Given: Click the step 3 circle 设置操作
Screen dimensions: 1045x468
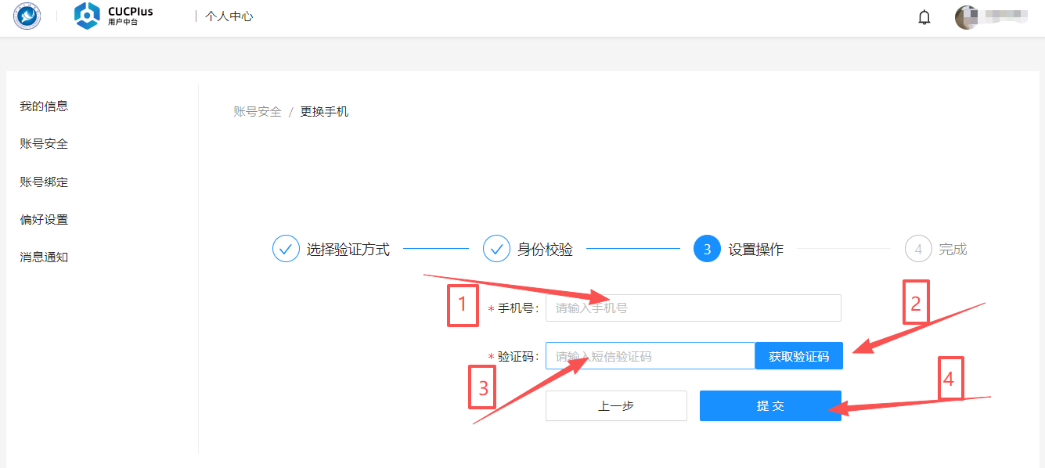Looking at the screenshot, I should point(707,249).
